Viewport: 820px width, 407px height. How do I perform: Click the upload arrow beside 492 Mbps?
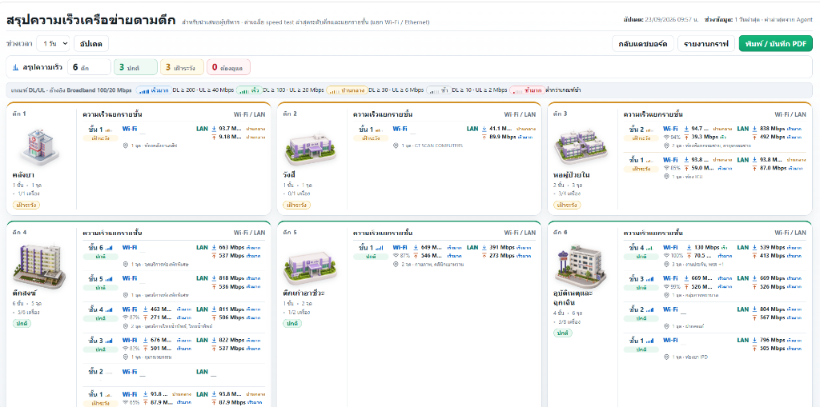tap(754, 137)
